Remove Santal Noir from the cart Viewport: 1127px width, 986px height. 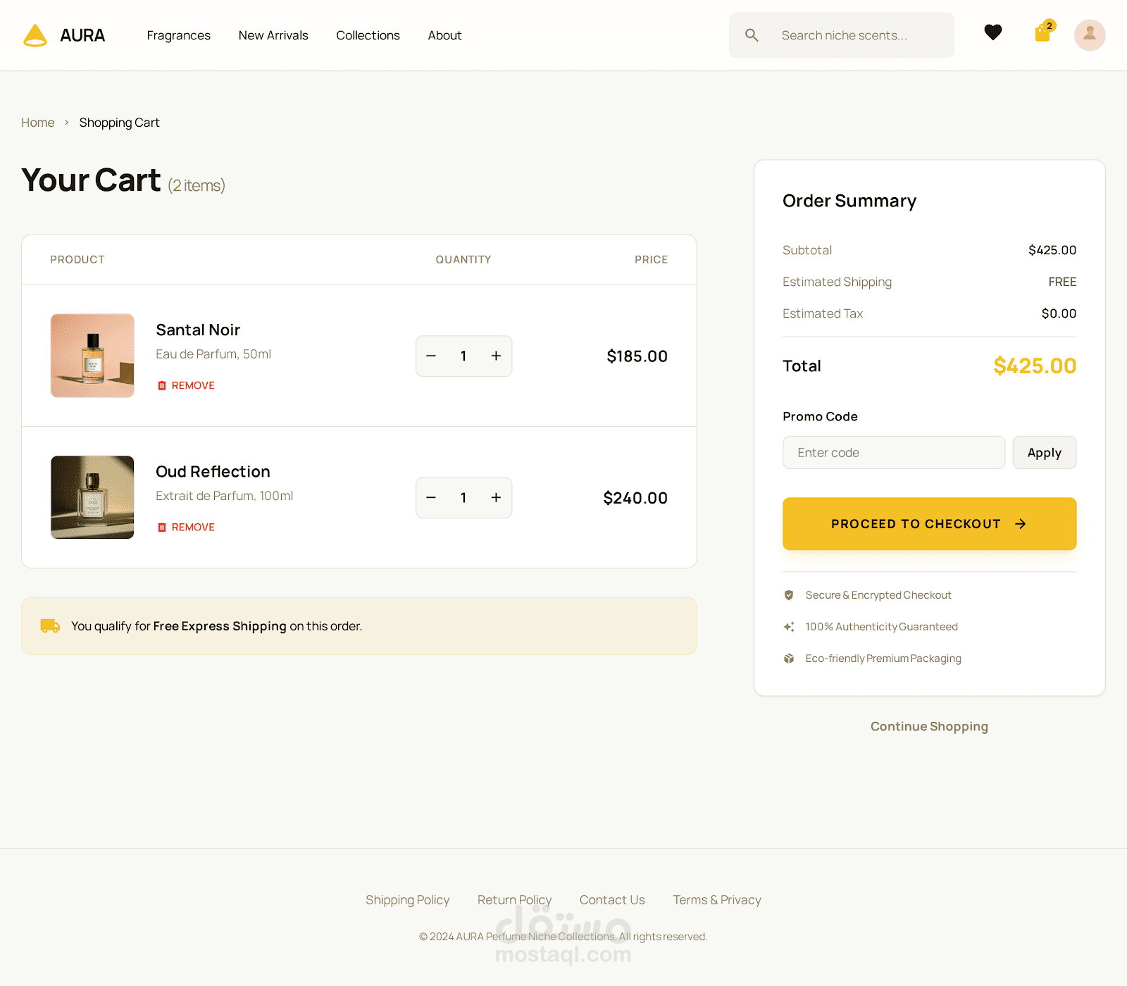(186, 385)
